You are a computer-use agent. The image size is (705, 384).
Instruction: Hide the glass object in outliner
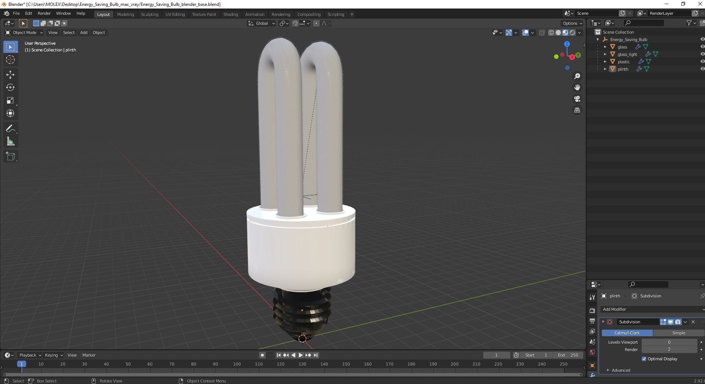pyautogui.click(x=702, y=47)
